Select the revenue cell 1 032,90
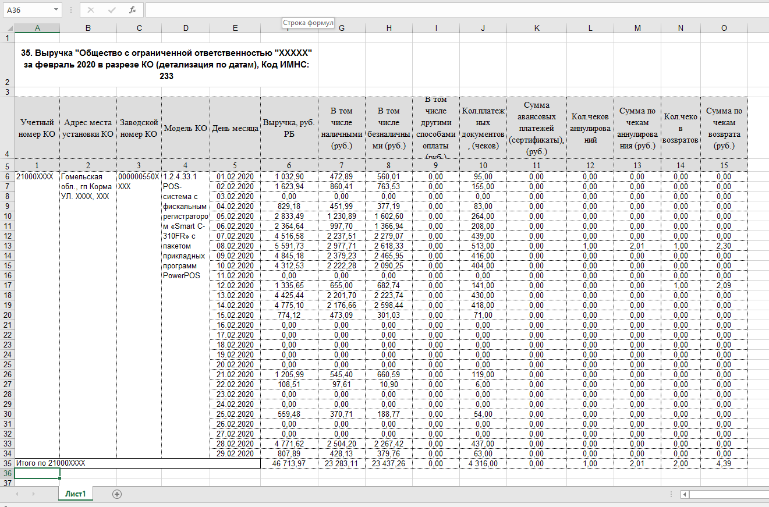 tap(289, 176)
